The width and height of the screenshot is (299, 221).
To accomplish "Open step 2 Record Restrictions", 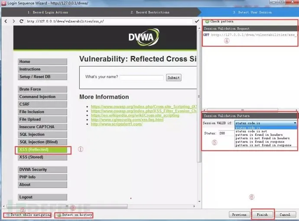I will [150, 12].
